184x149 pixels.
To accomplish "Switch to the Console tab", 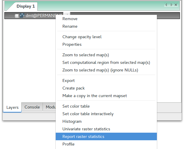I will [32, 107].
